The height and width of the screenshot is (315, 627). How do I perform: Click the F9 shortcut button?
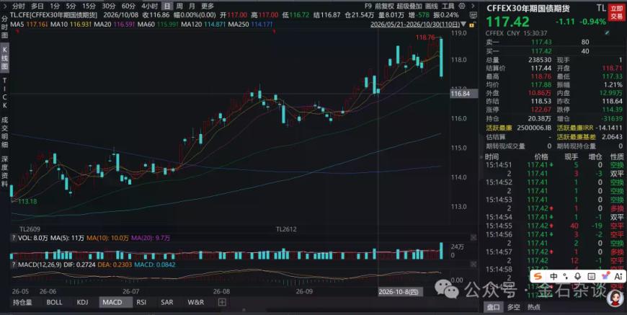[x=368, y=6]
